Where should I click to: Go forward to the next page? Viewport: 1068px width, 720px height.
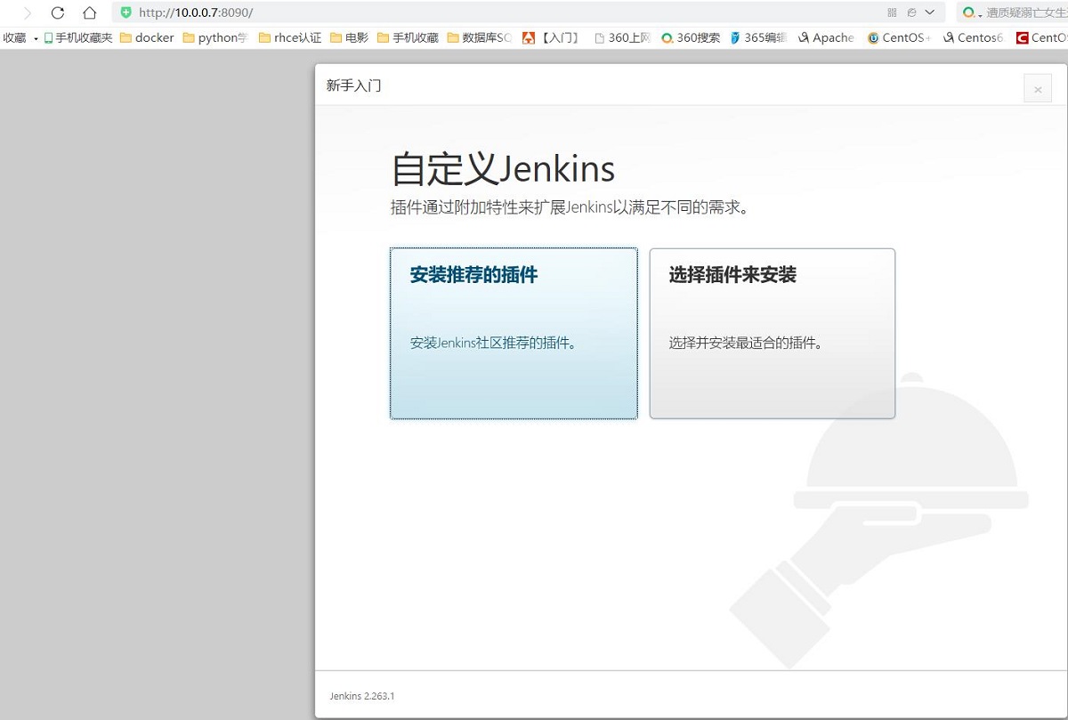coord(27,12)
